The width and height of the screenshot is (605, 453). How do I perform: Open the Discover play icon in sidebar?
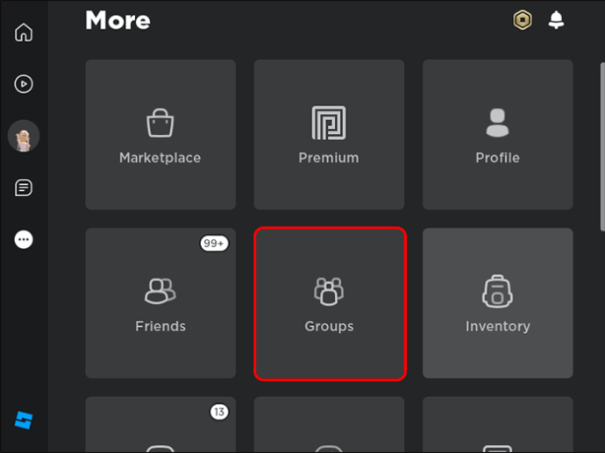[x=24, y=83]
